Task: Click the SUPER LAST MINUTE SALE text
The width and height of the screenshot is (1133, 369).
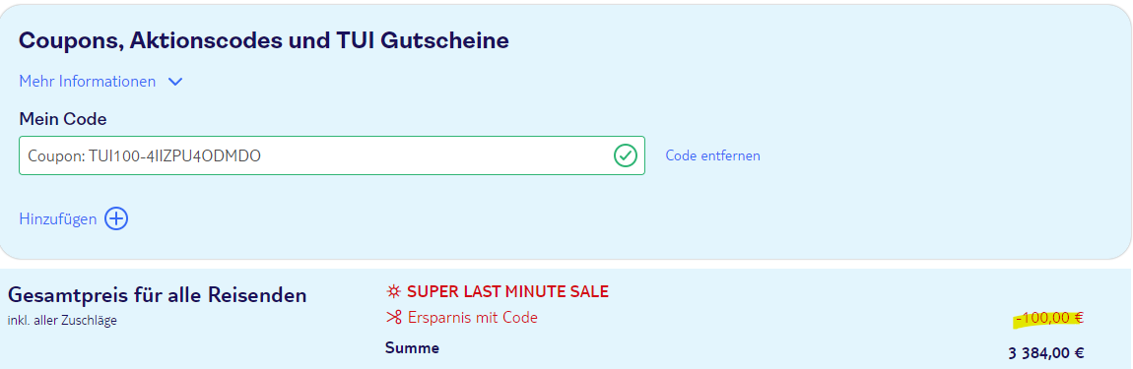Action: (508, 291)
